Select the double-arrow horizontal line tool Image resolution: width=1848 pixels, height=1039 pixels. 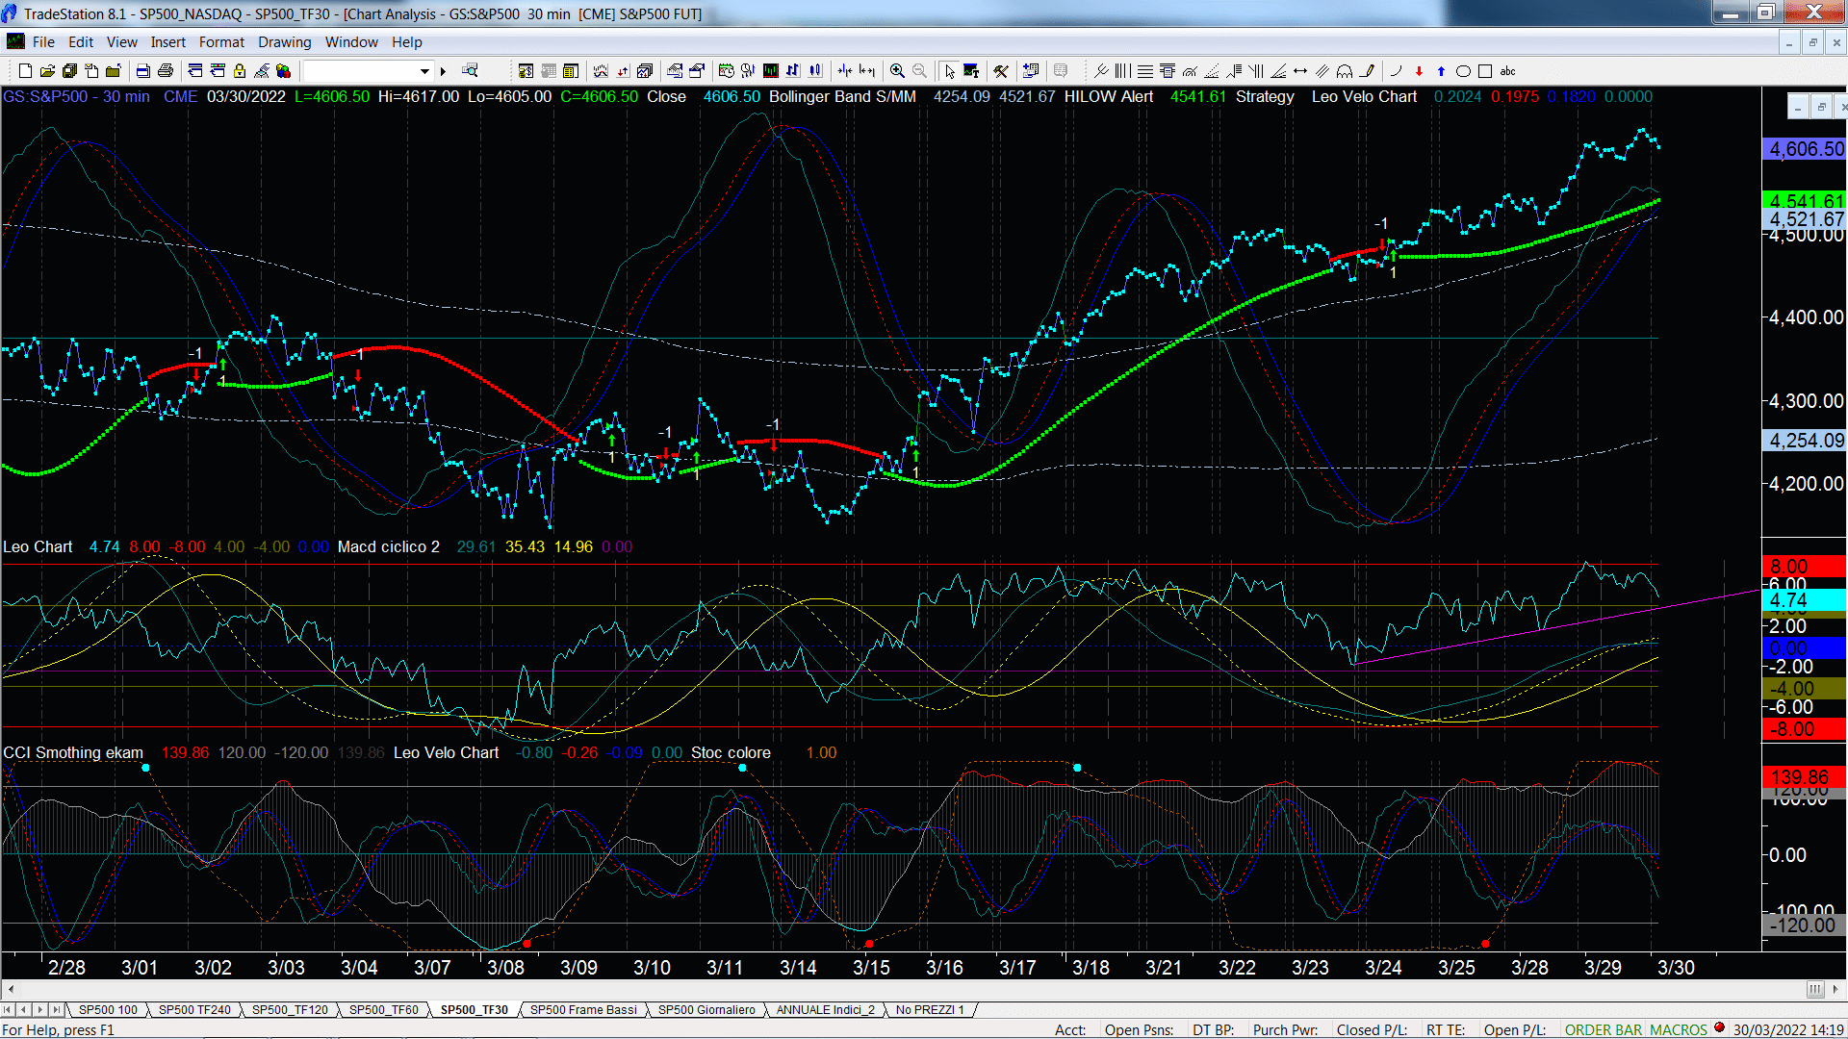point(1300,71)
